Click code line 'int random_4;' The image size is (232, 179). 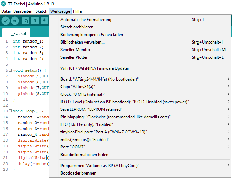point(28,59)
